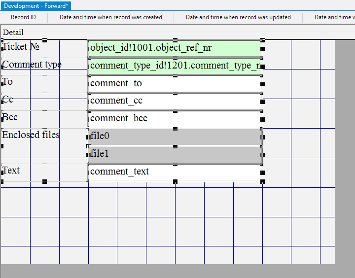This screenshot has height=278, width=355.
Task: Select the file0 gray field
Action: pos(175,137)
